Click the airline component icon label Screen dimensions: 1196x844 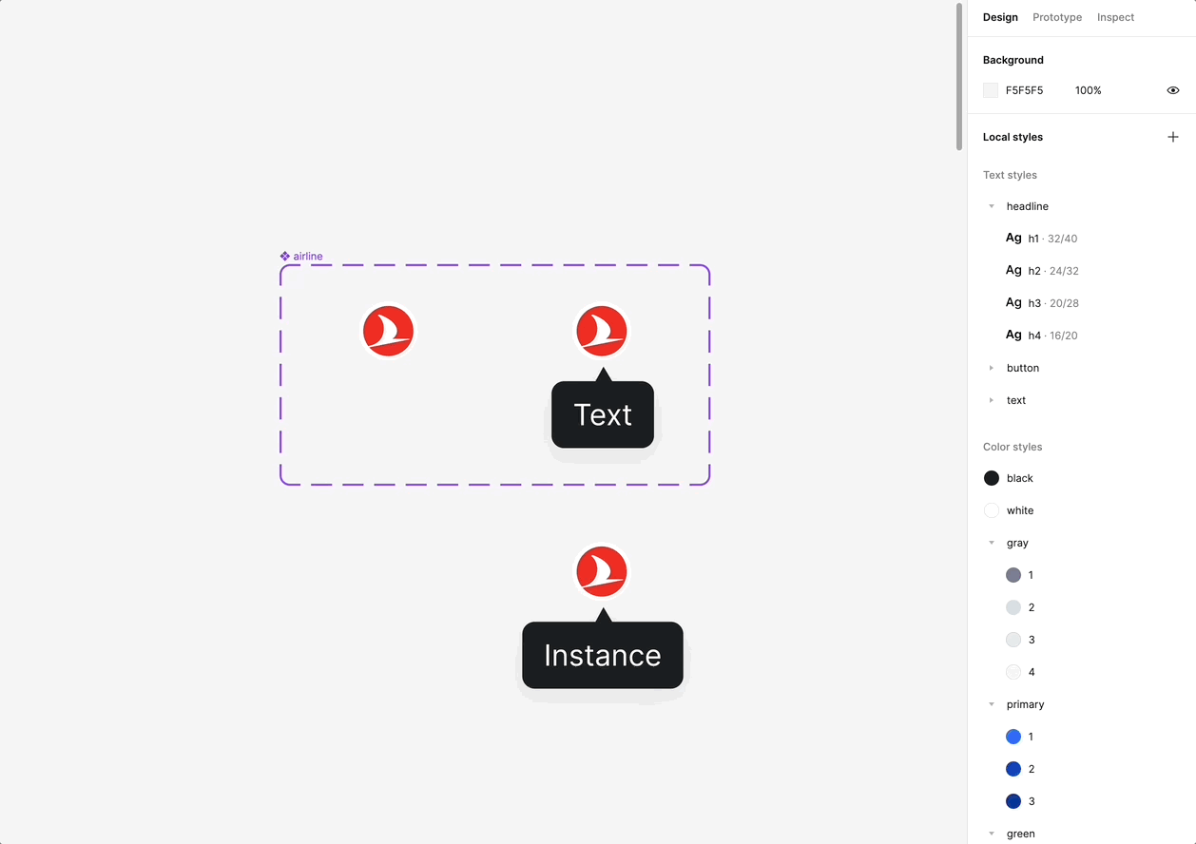301,257
